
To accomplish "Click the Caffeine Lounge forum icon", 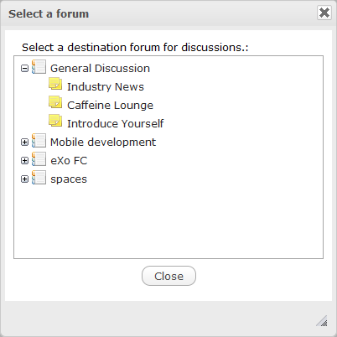I will pyautogui.click(x=55, y=102).
